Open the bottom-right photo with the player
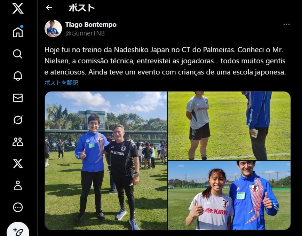Screen dimensions: 302x236 229,195
